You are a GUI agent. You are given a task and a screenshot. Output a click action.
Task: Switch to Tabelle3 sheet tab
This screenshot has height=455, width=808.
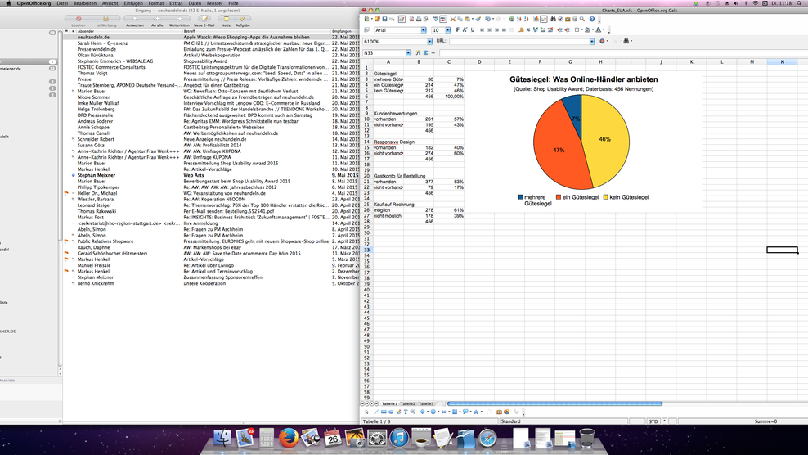coord(426,404)
